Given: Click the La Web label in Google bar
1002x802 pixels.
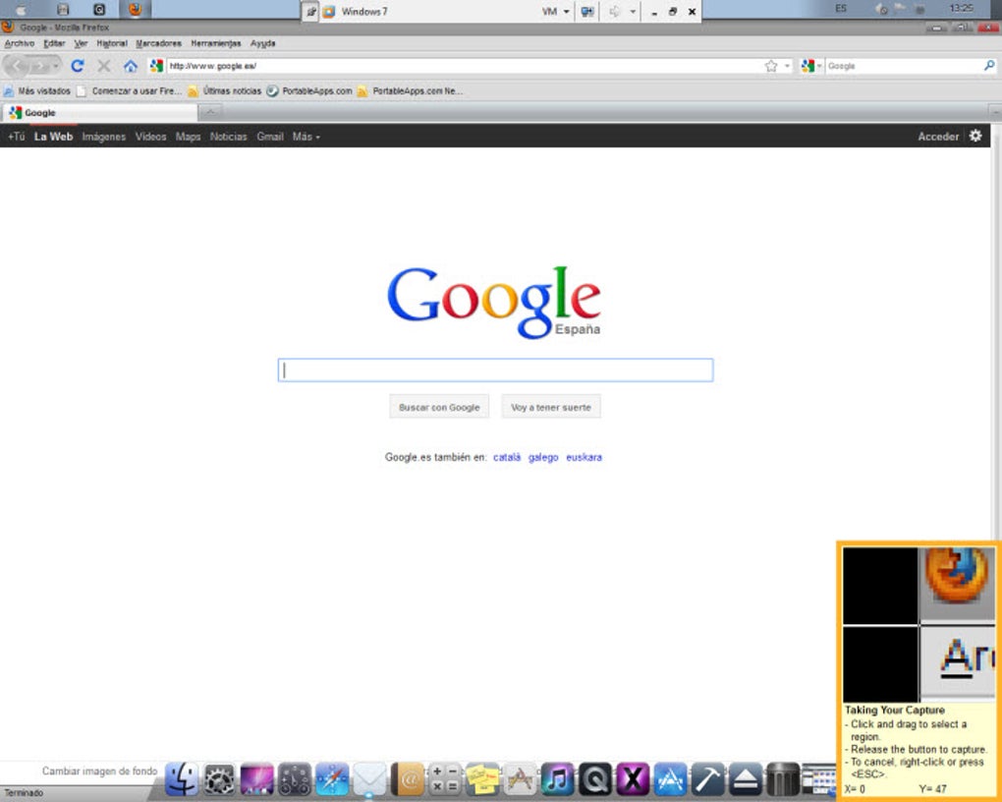Looking at the screenshot, I should (53, 137).
